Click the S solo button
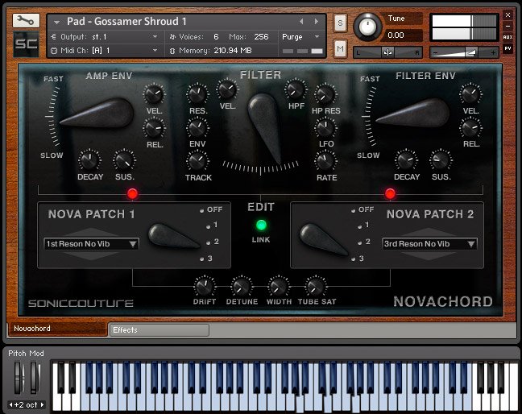Viewport: 522px width, 414px height. click(x=341, y=24)
